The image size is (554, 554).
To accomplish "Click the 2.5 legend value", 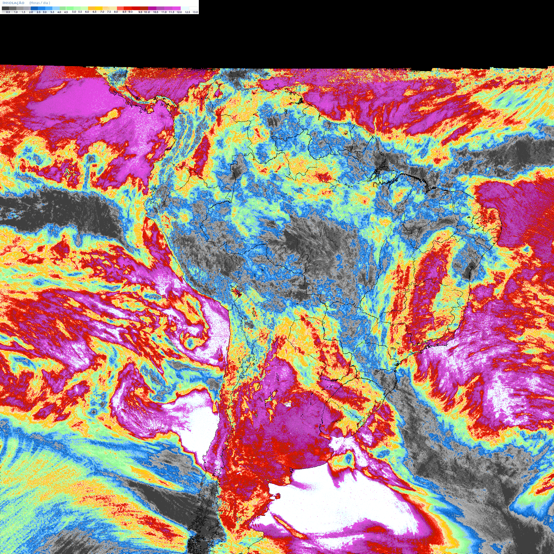I will [38, 12].
